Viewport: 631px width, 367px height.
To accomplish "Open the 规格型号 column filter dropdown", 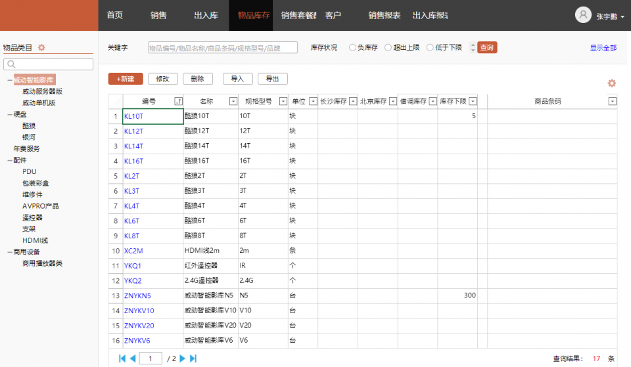I will 283,101.
